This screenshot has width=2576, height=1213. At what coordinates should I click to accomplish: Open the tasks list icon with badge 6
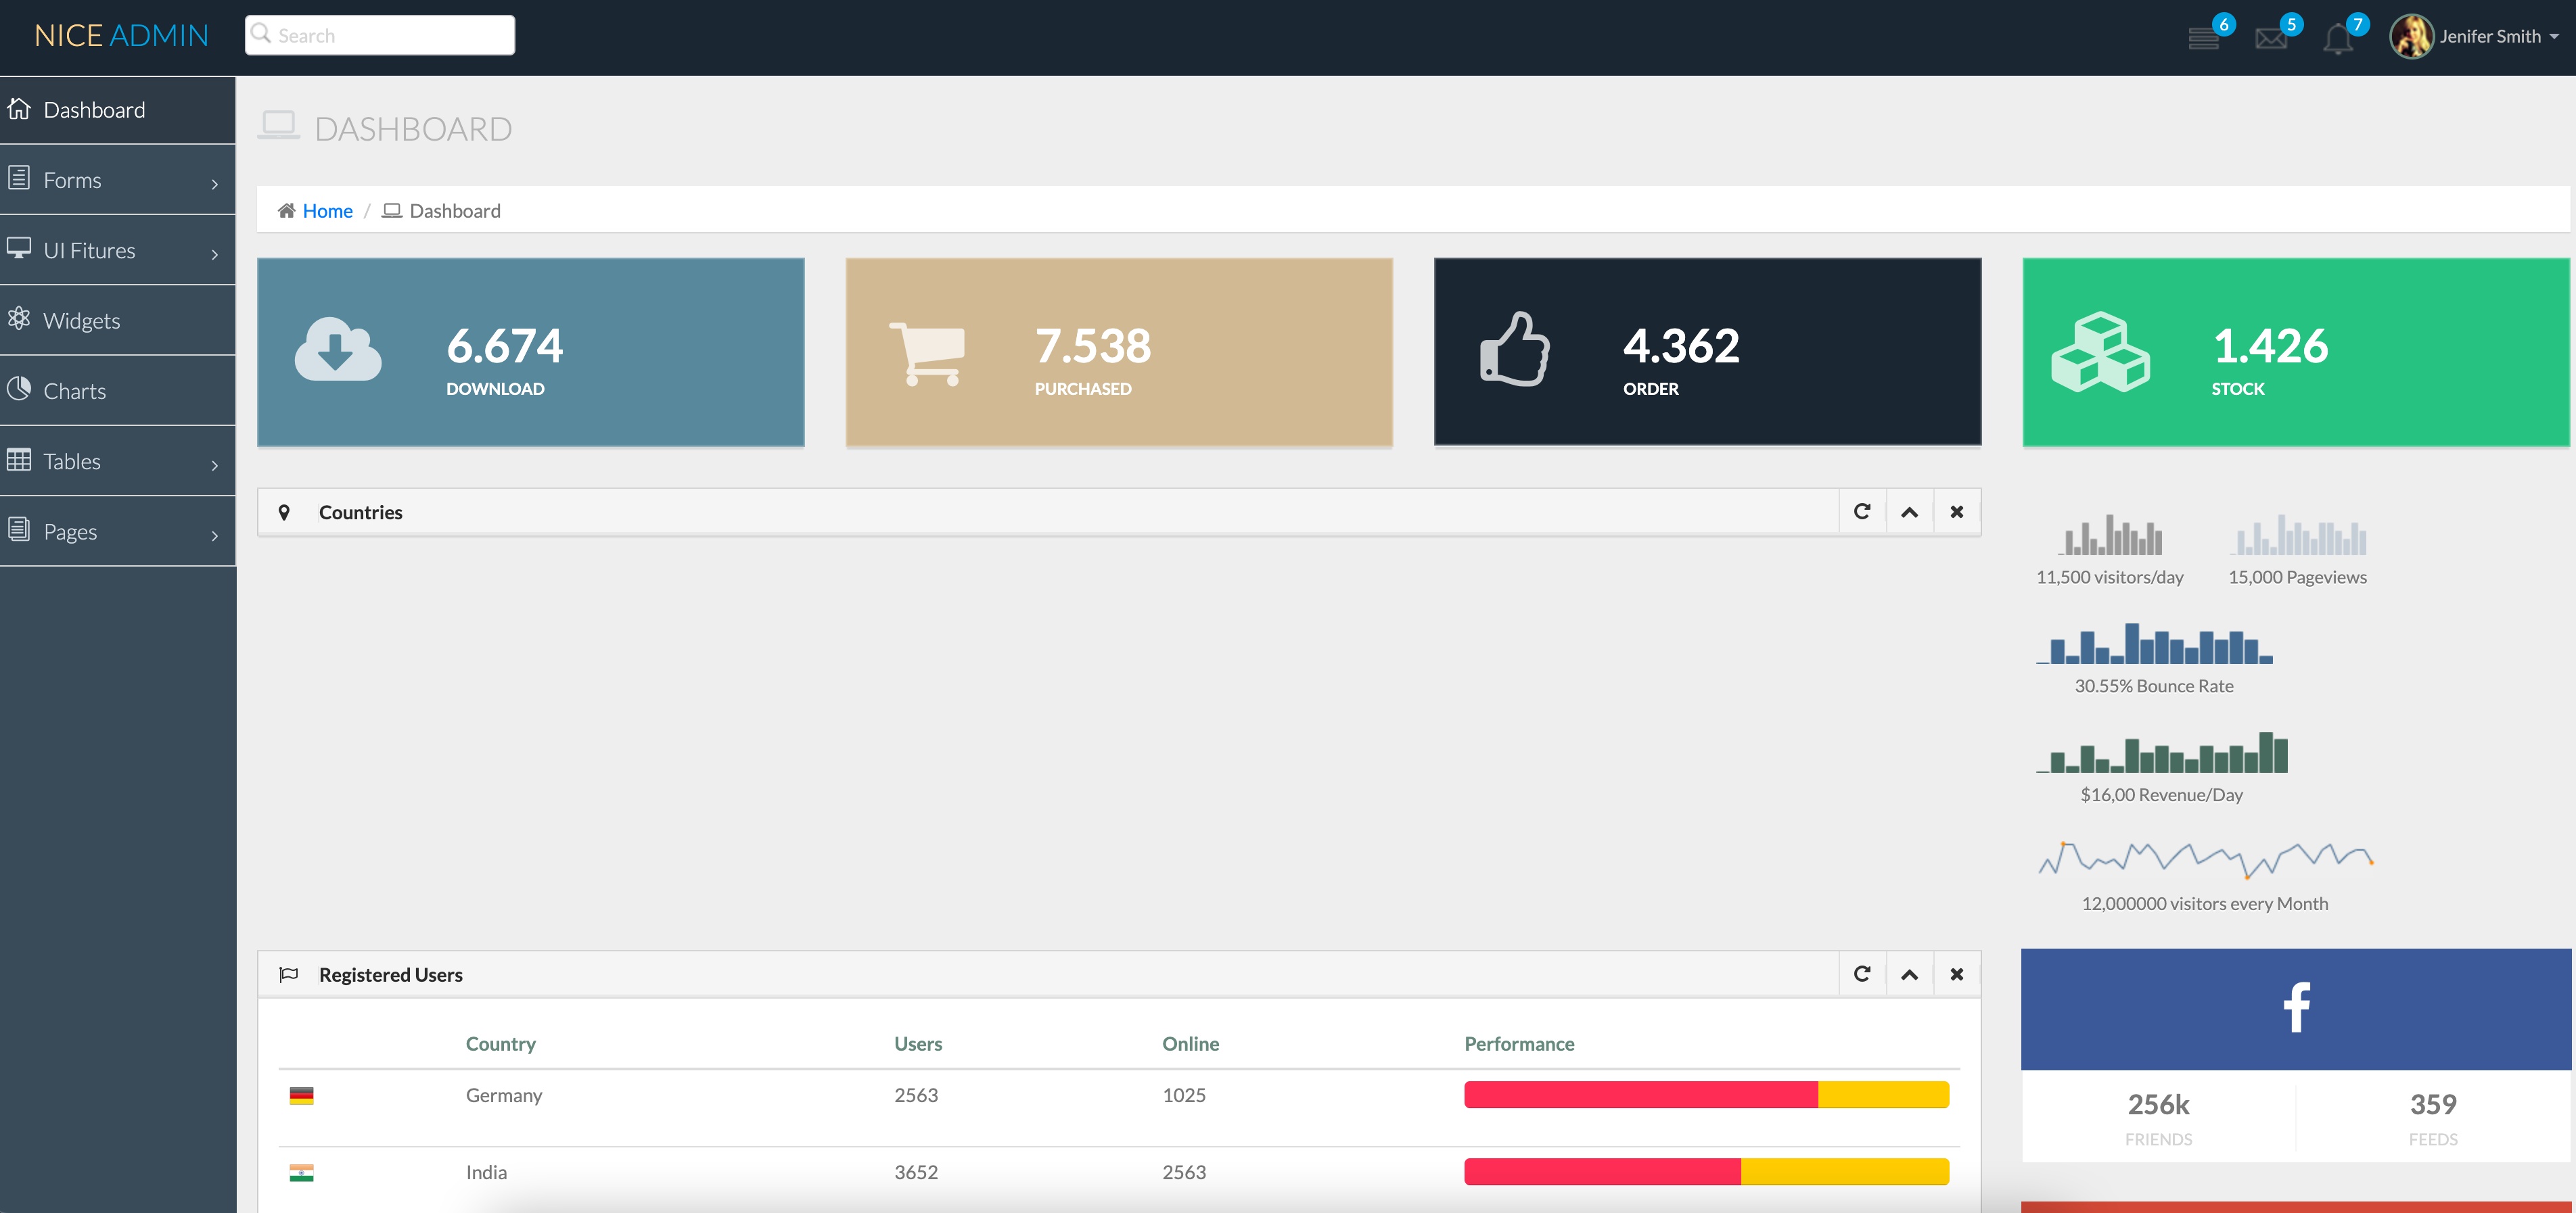[2204, 38]
